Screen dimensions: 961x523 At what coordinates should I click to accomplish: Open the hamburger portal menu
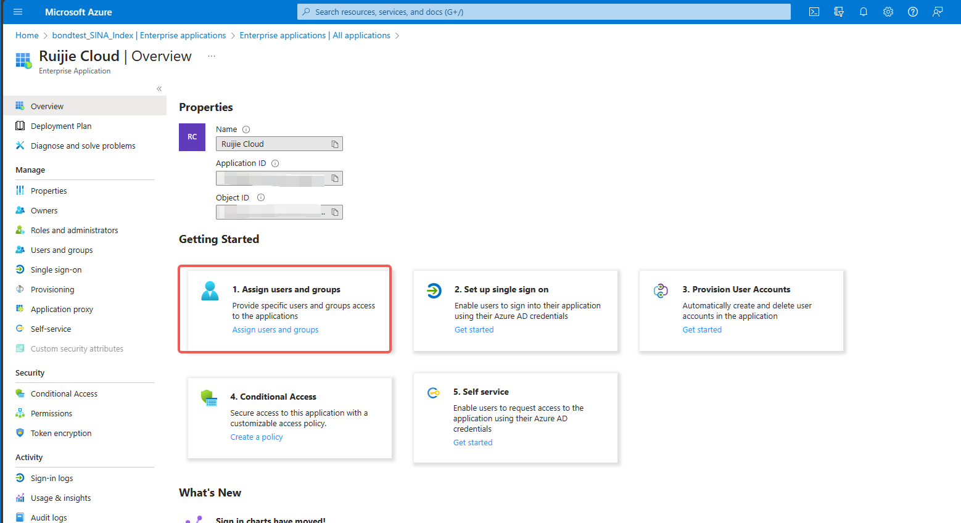pyautogui.click(x=18, y=12)
